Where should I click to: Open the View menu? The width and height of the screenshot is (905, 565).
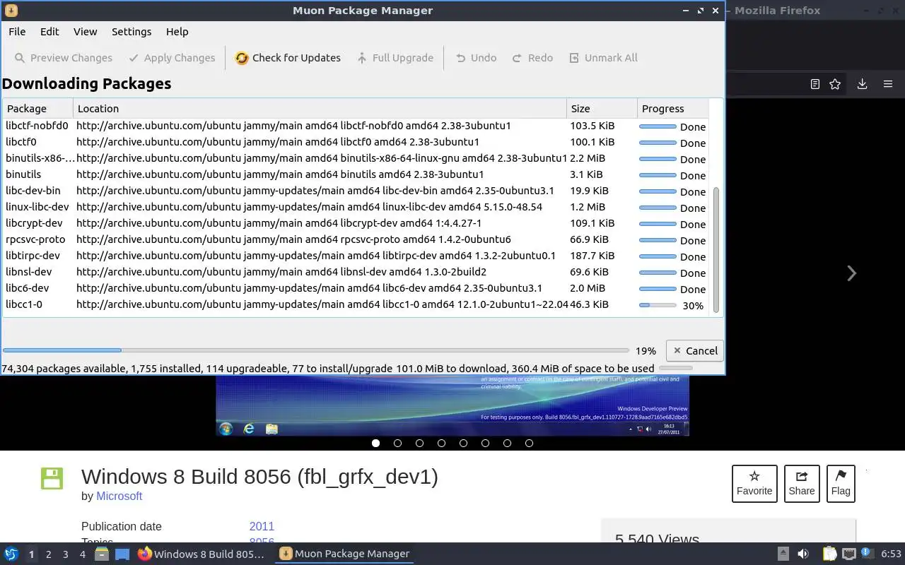[85, 32]
